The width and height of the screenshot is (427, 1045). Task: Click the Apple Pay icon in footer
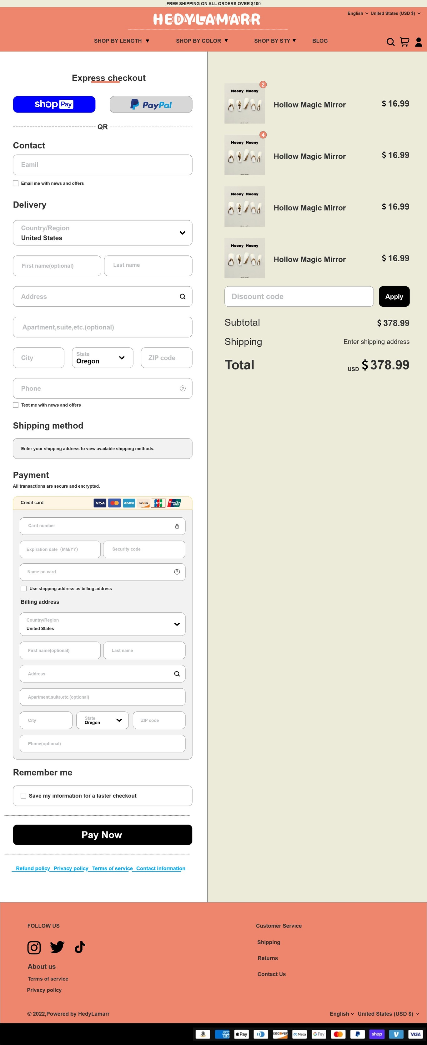(x=242, y=1034)
